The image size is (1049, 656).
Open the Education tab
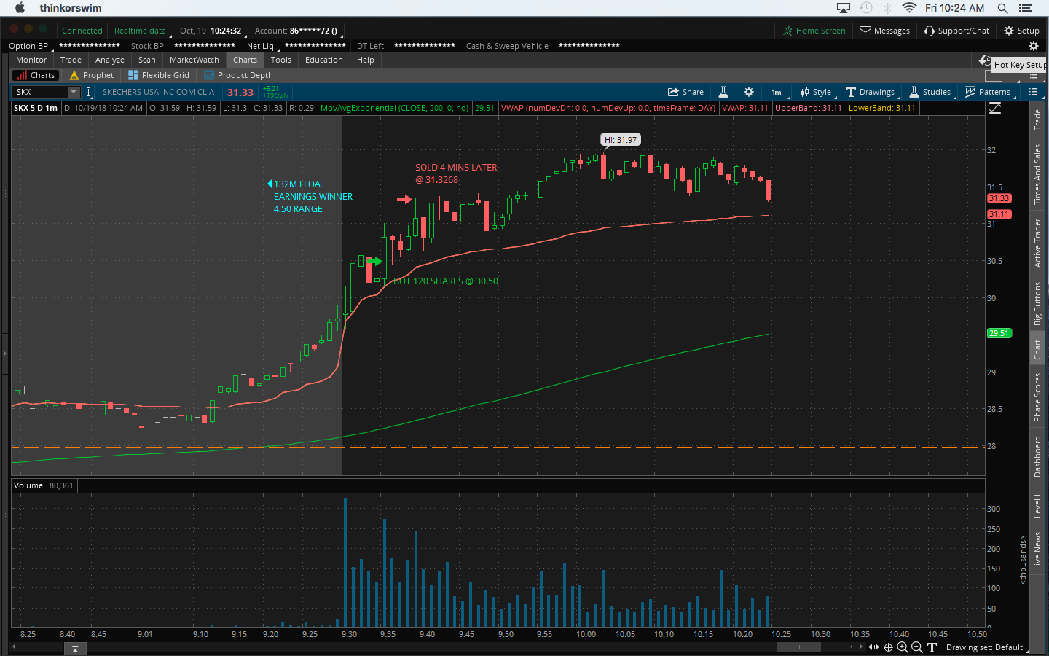click(x=324, y=60)
